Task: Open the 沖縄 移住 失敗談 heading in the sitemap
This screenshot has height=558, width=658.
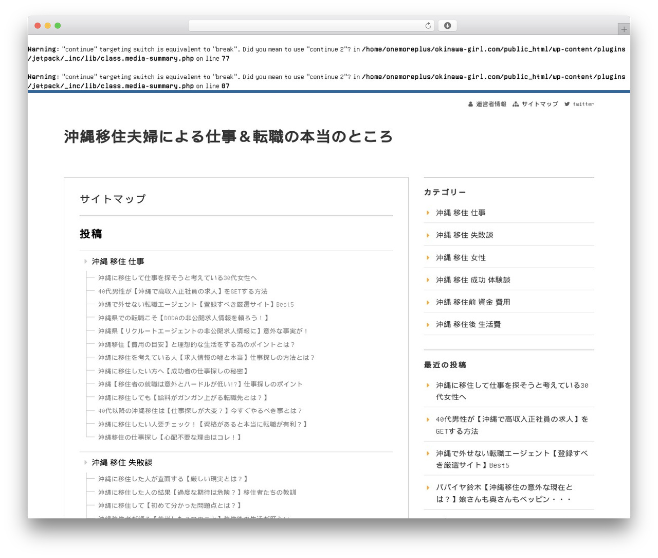Action: [x=122, y=463]
